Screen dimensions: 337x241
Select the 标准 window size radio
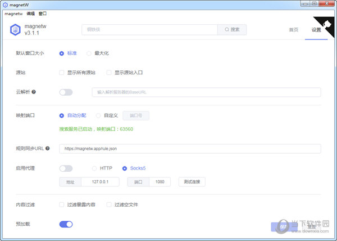[x=62, y=53]
